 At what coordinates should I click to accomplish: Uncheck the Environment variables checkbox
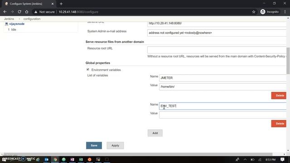88,69
